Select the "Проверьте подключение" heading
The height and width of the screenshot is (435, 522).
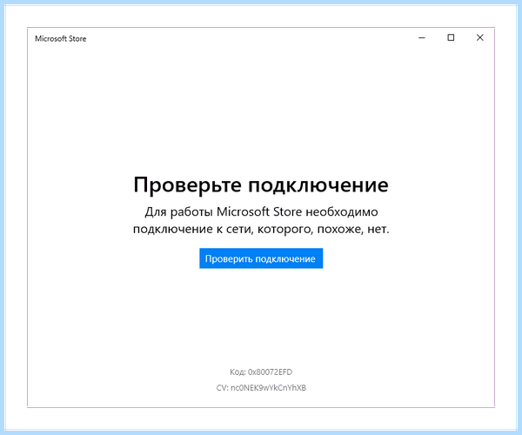(x=261, y=185)
